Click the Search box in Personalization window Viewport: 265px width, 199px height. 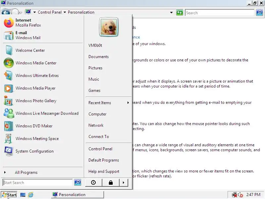tap(220, 13)
